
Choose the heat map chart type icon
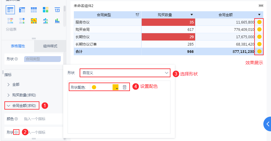tap(34, 21)
